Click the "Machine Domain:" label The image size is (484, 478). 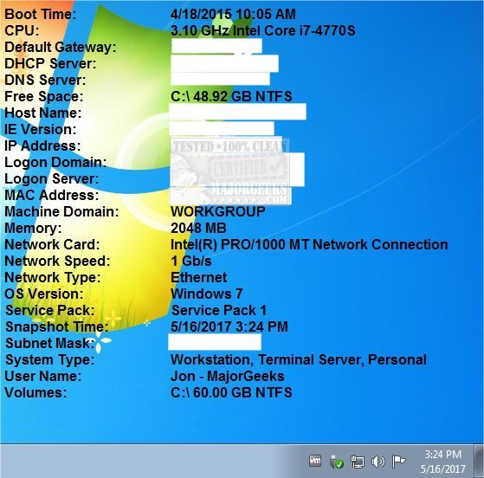(x=61, y=211)
